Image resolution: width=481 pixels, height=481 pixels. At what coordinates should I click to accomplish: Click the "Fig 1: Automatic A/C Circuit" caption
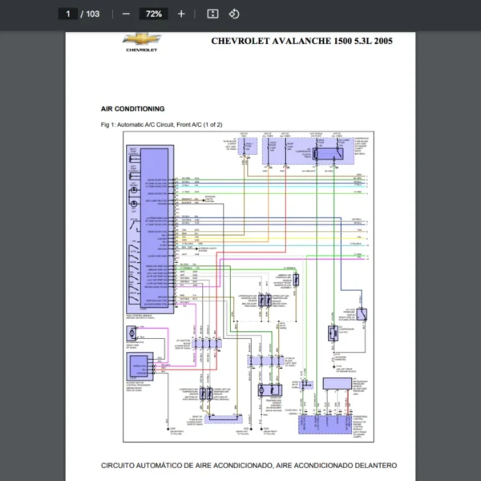tap(161, 125)
